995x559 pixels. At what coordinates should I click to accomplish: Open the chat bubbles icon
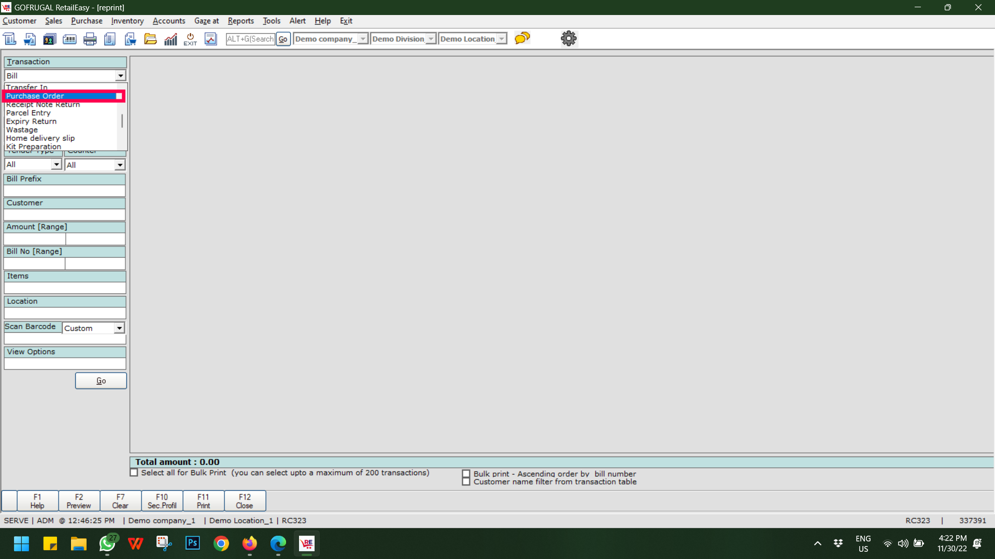[522, 38]
